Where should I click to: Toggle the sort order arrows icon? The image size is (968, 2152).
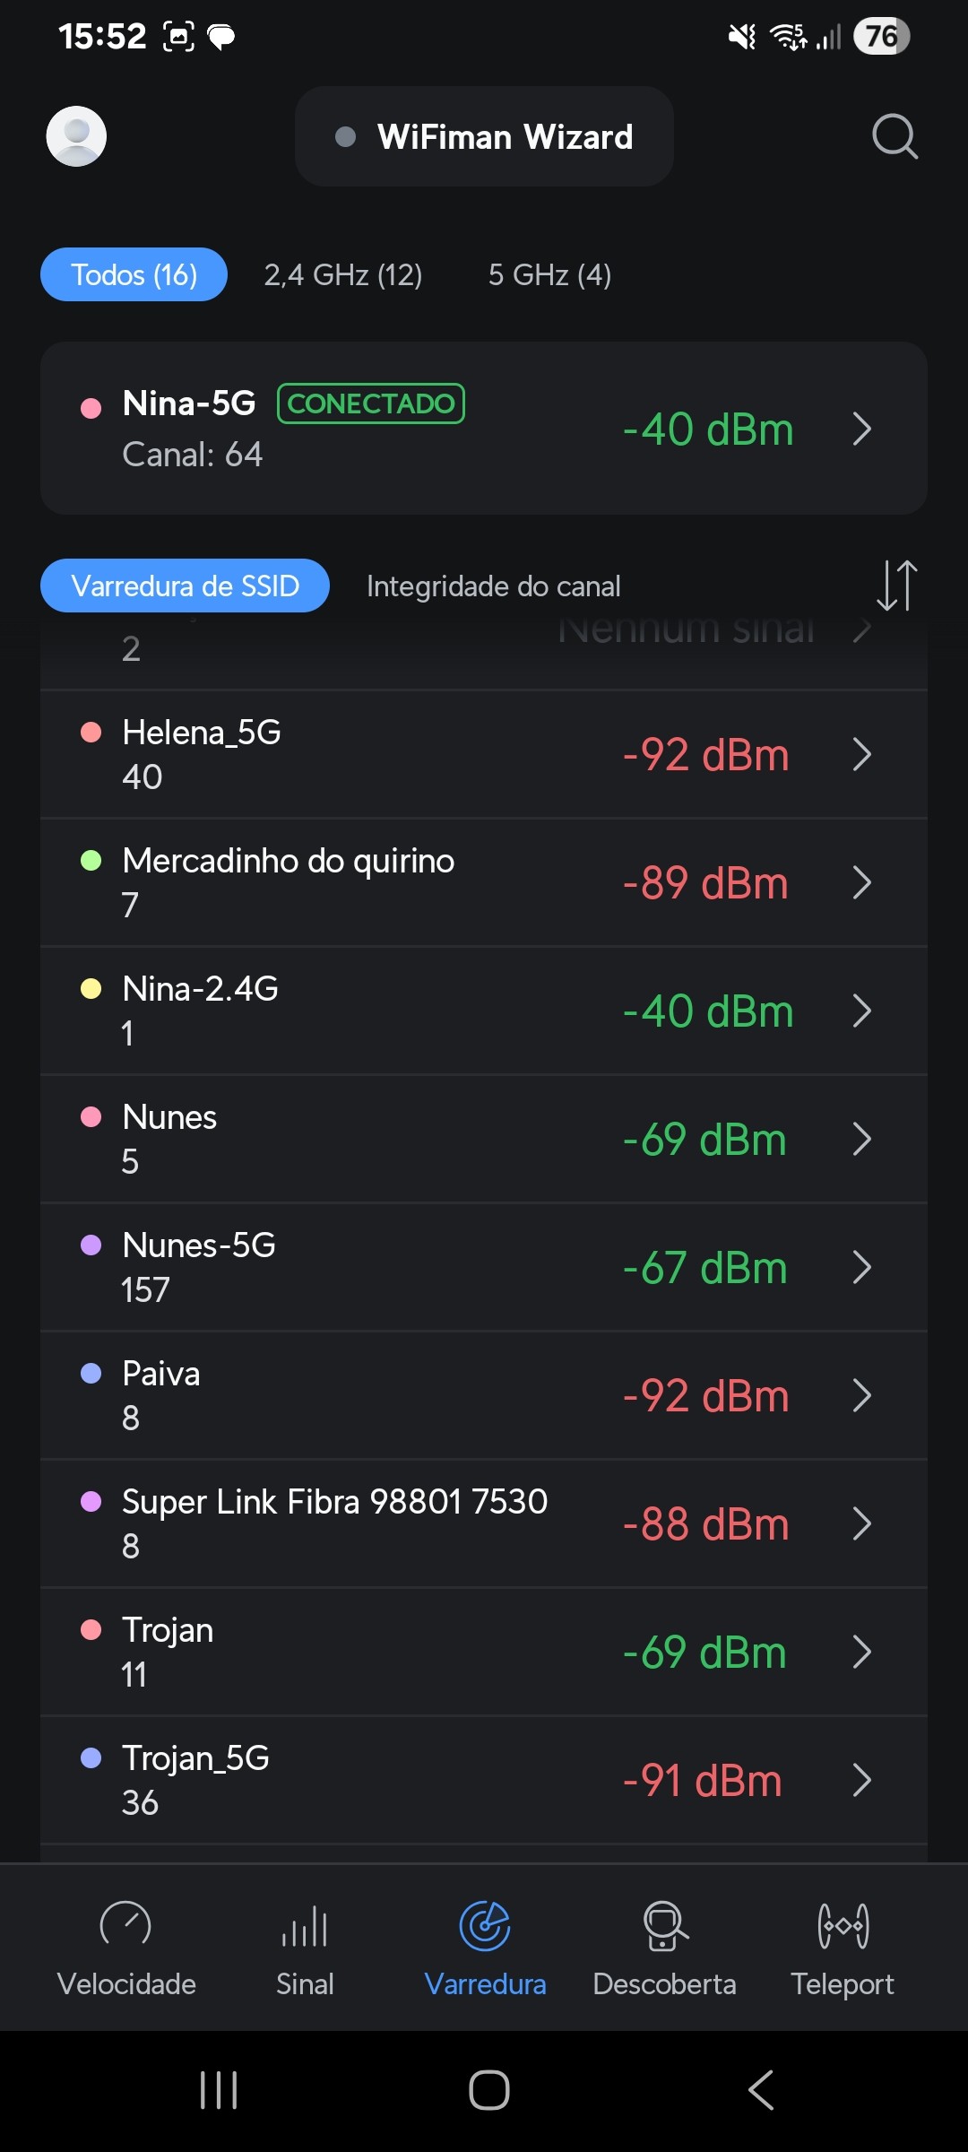pyautogui.click(x=896, y=586)
